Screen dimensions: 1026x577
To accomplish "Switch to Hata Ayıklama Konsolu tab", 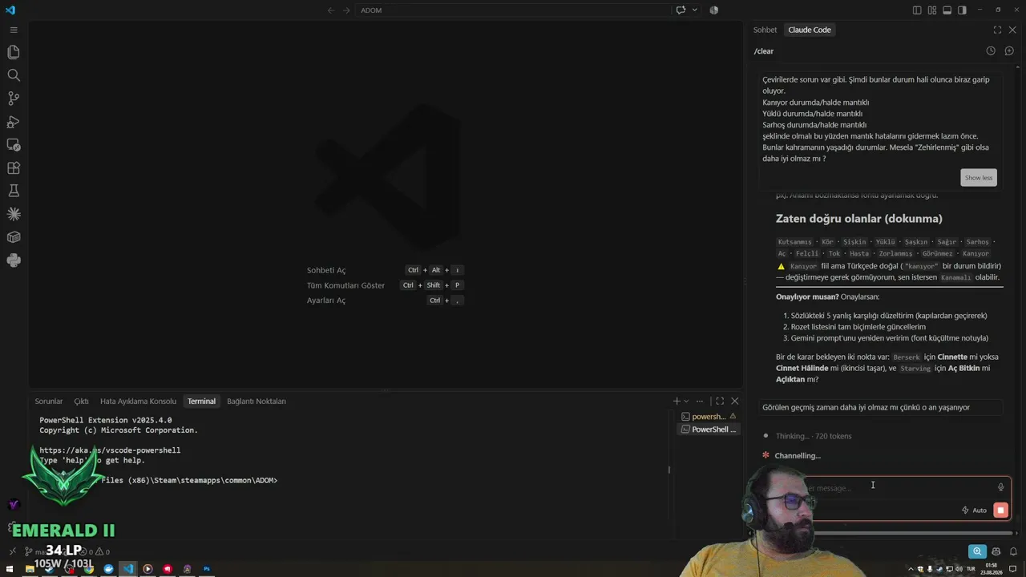I will click(138, 401).
